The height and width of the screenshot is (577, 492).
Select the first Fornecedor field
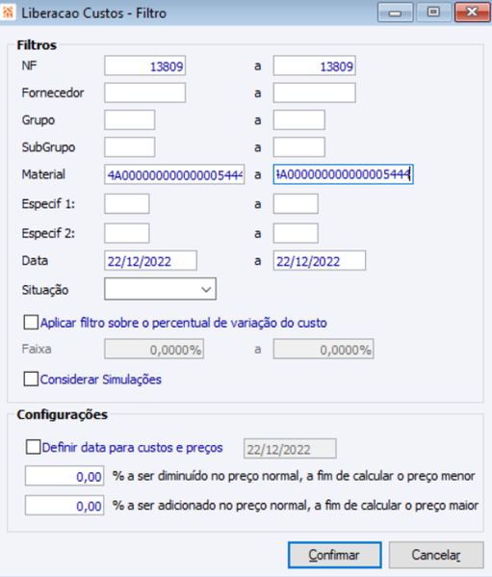click(x=144, y=92)
